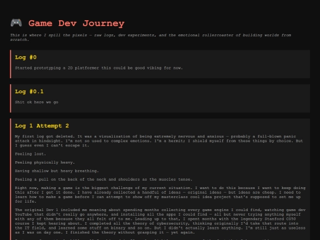
Task: Click the line "Feeling lost."
Action: (x=30, y=154)
